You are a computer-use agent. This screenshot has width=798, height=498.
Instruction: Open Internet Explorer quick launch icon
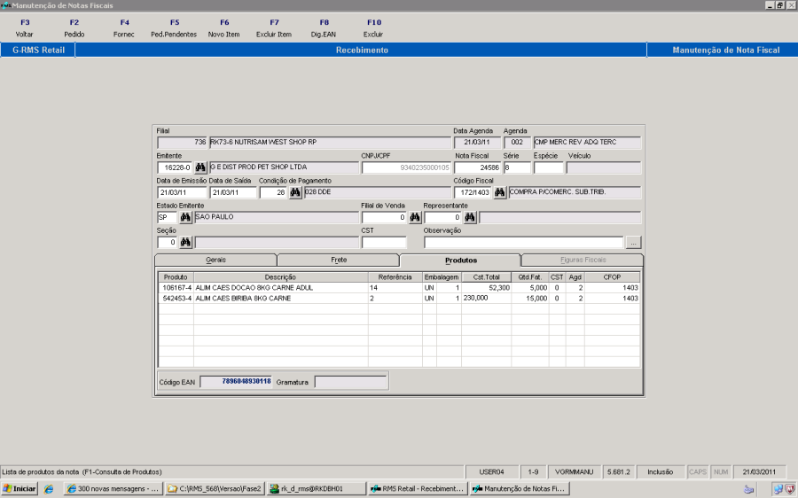point(49,489)
